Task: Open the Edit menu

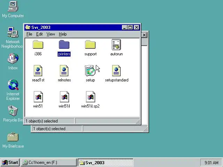Action: pos(39,34)
